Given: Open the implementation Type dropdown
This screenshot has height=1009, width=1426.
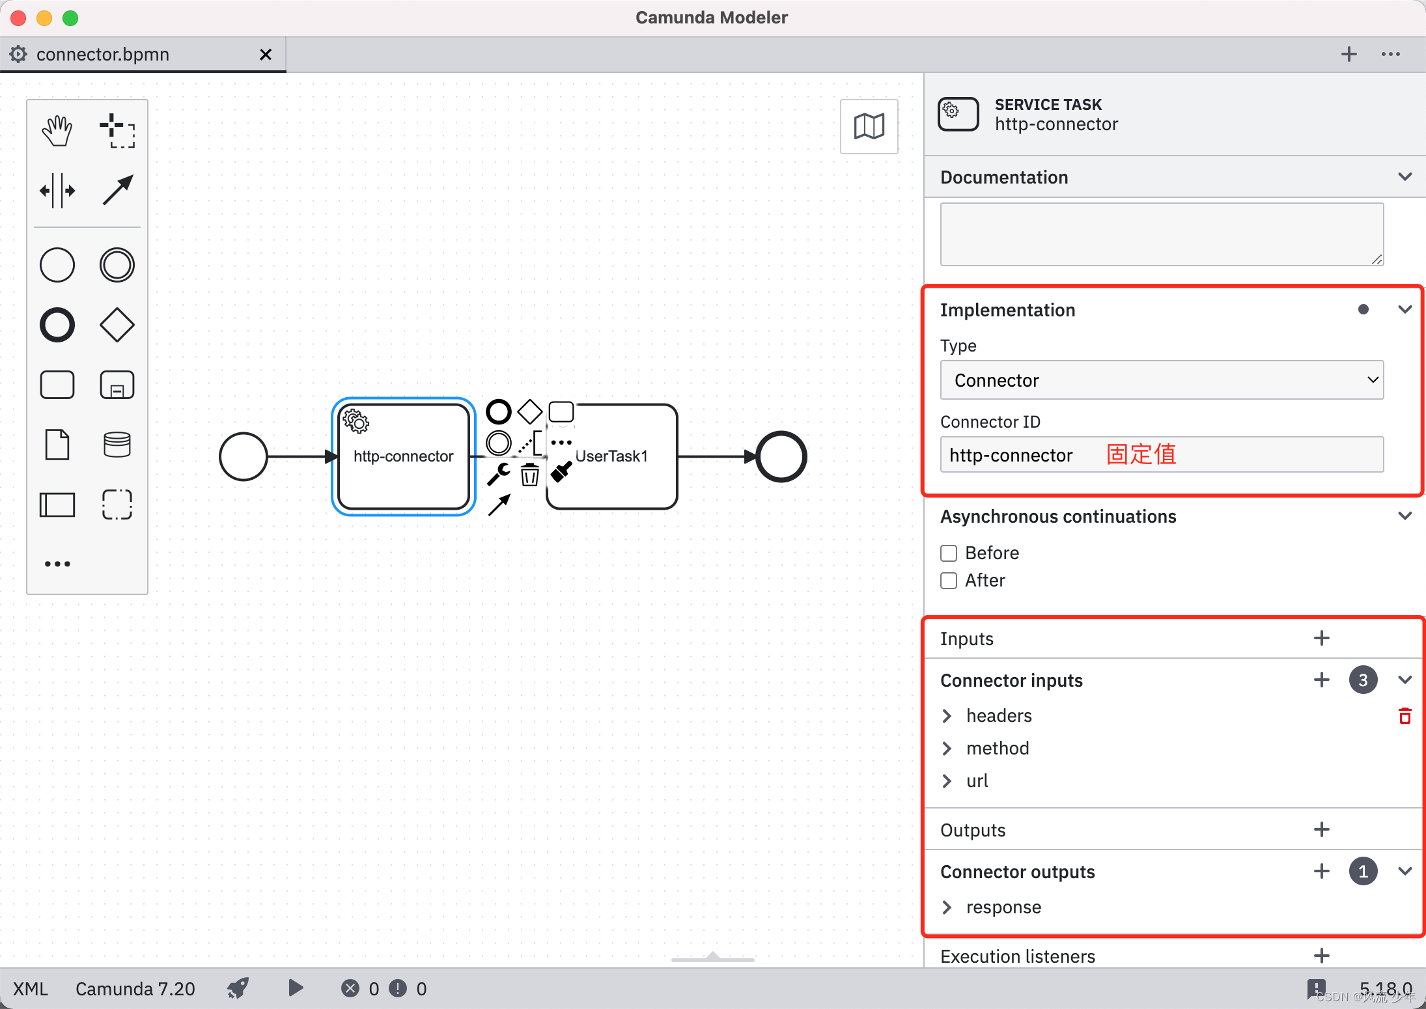Looking at the screenshot, I should (1162, 380).
